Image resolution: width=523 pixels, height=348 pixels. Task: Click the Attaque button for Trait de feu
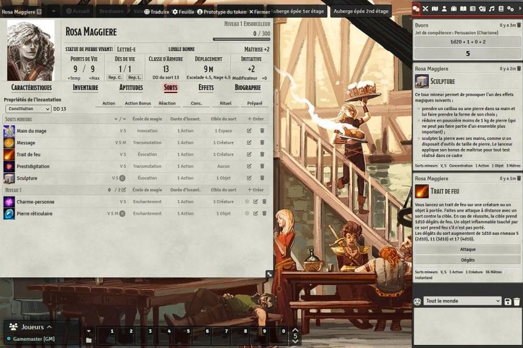[468, 249]
